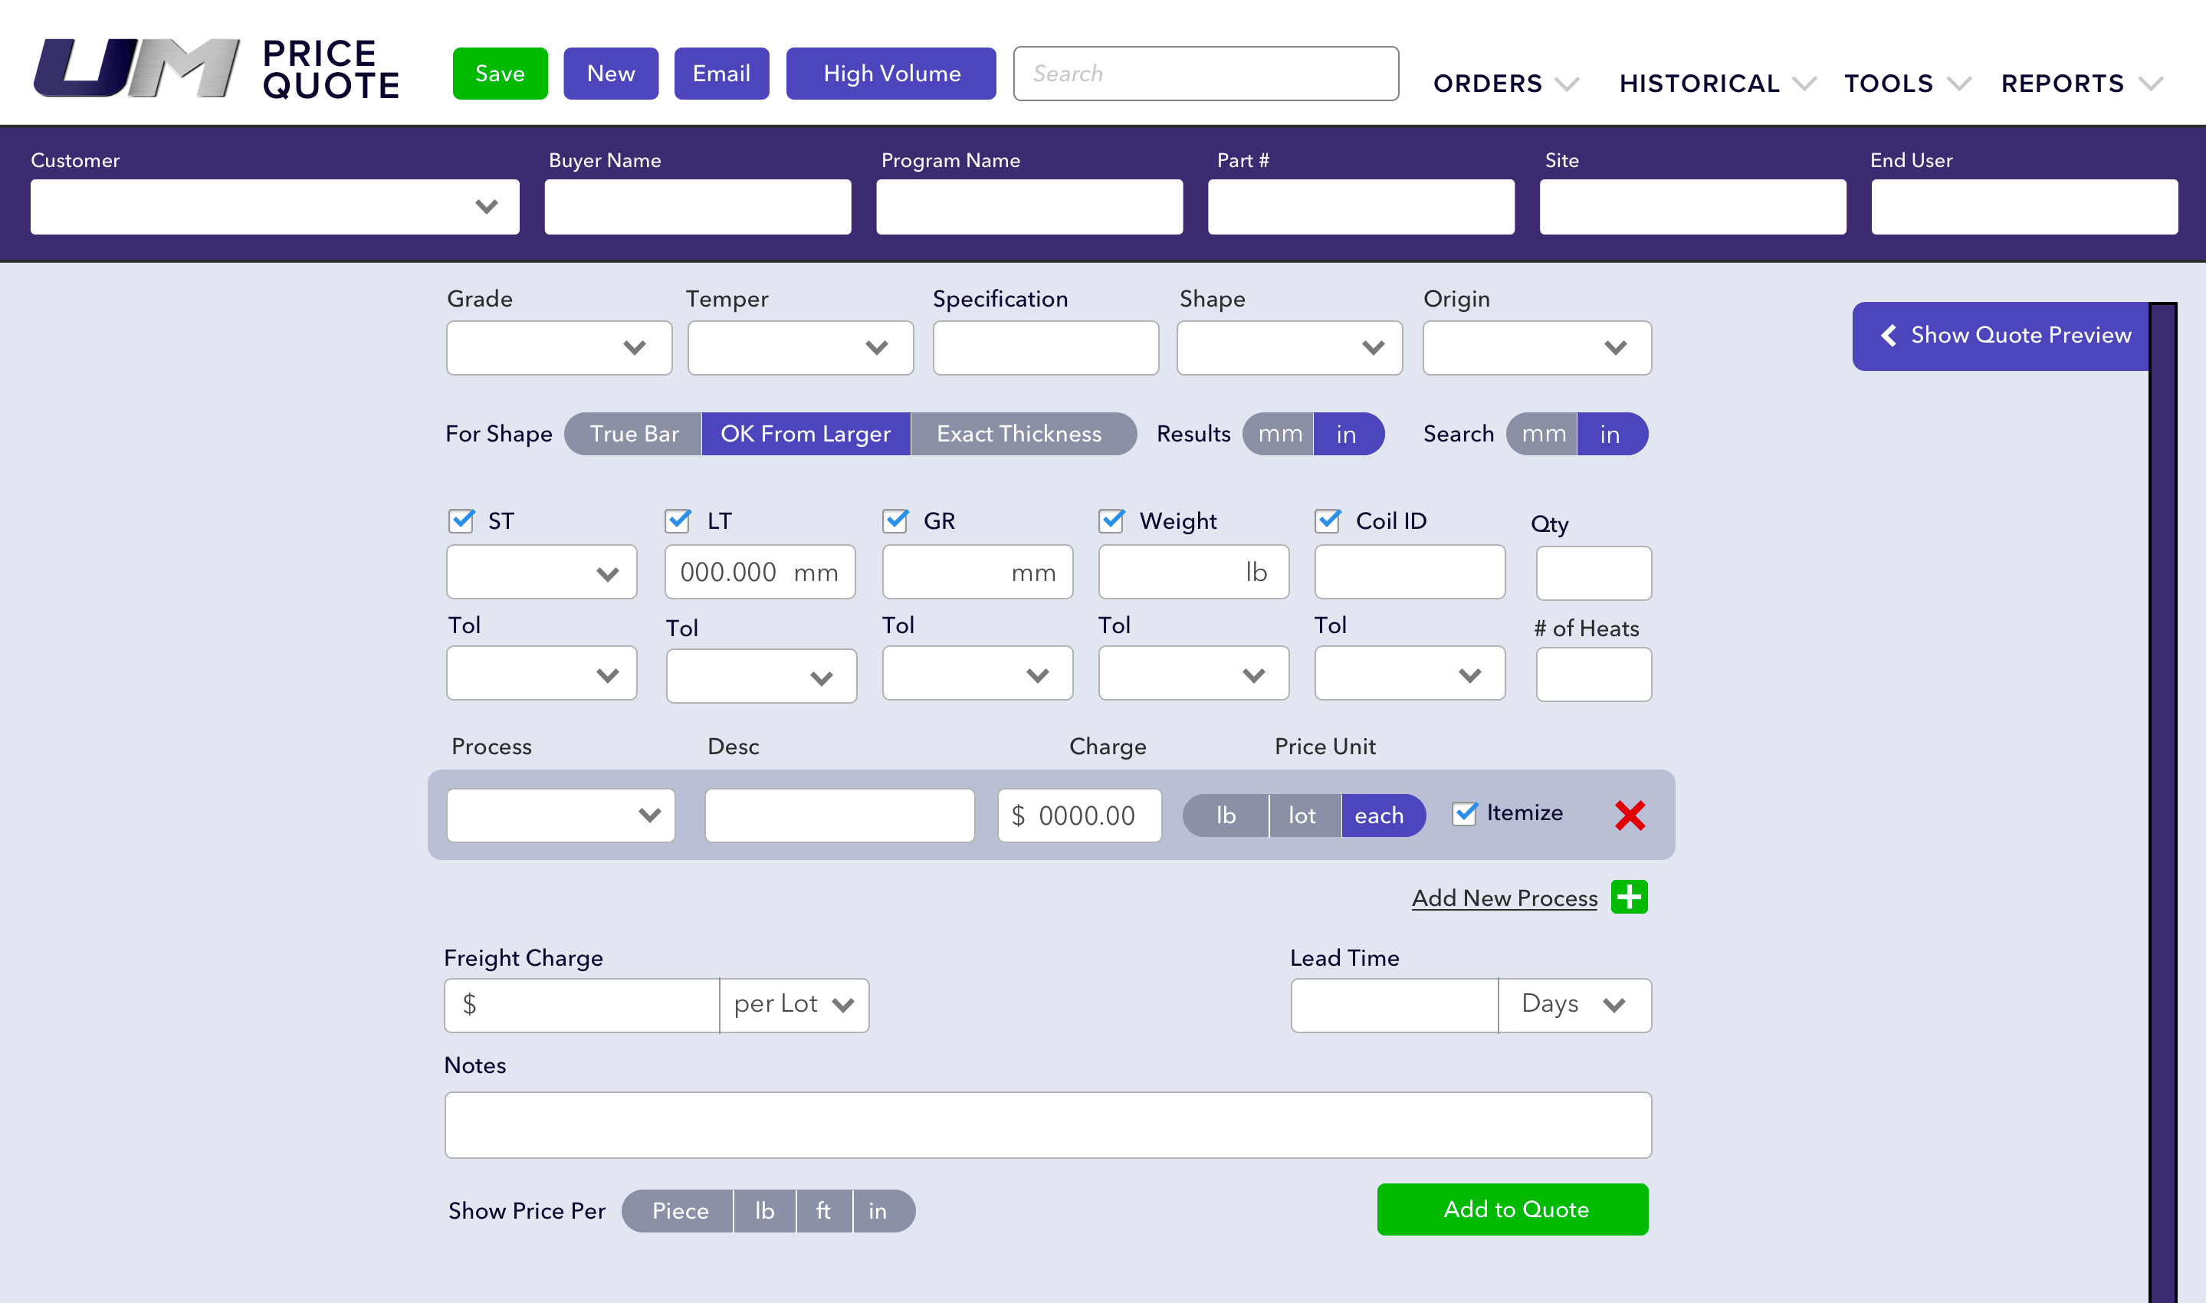Choose lot as process price unit
This screenshot has height=1303, width=2206.
1304,816
